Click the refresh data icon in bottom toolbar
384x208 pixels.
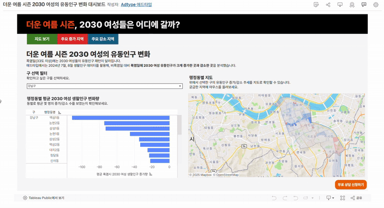pyautogui.click(x=306, y=198)
